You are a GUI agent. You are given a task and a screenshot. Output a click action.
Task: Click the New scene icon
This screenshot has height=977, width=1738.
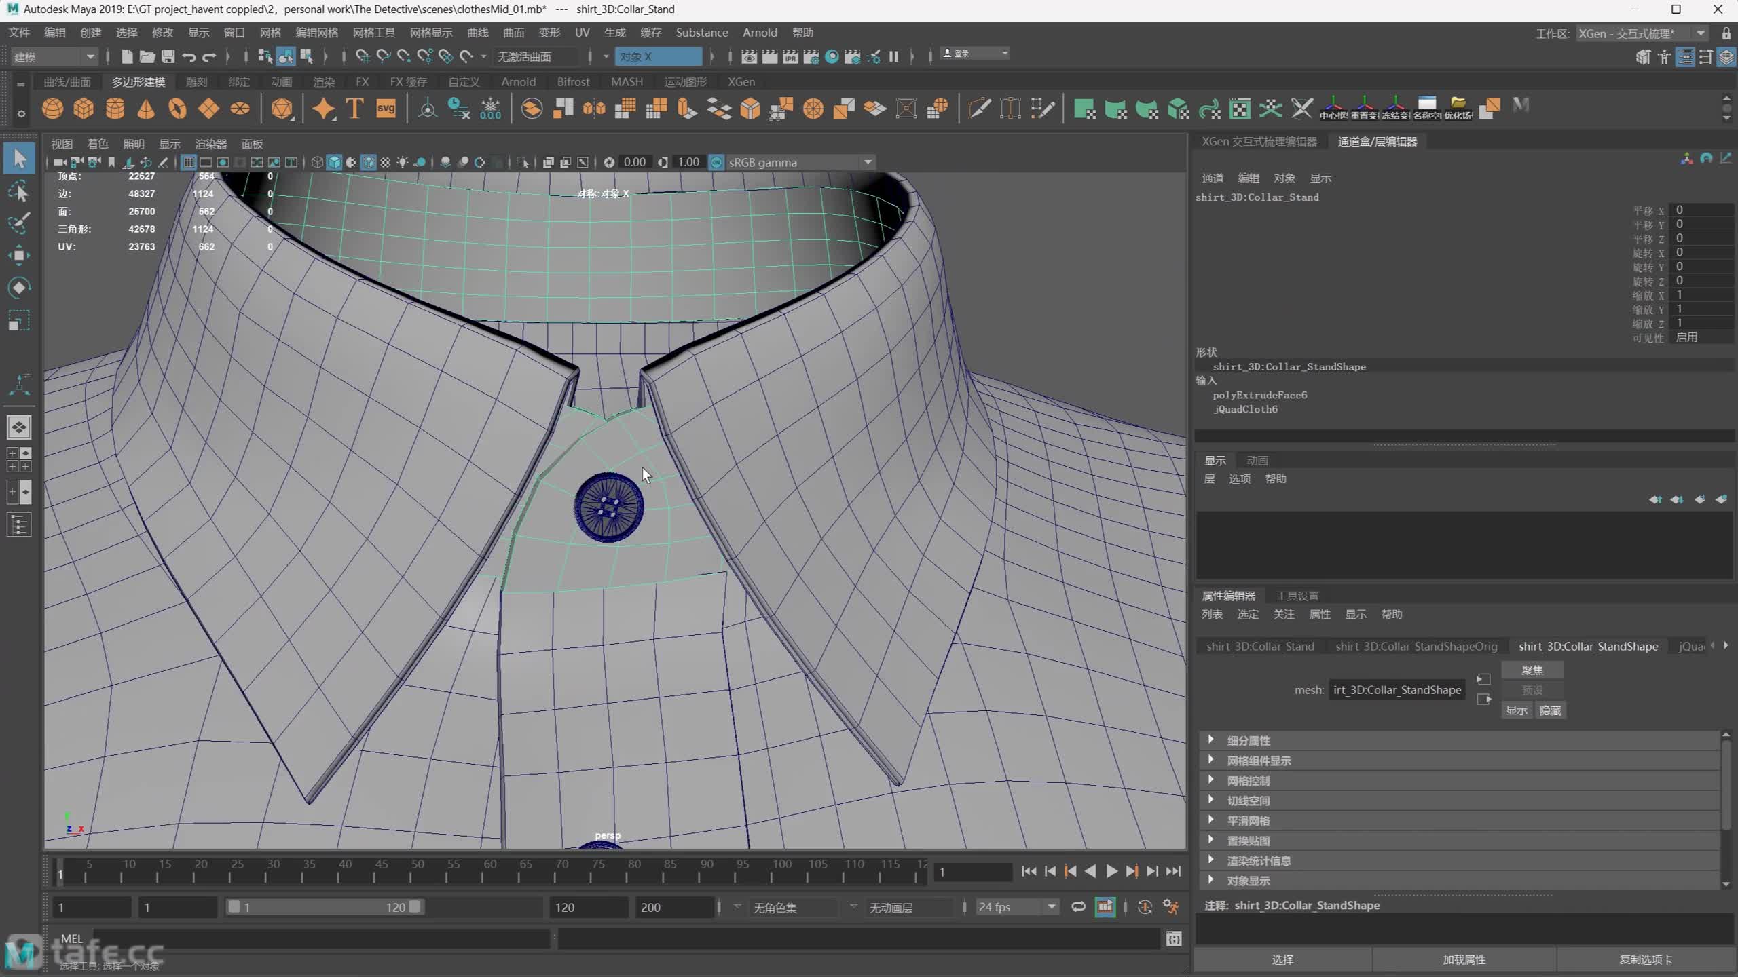pyautogui.click(x=126, y=56)
